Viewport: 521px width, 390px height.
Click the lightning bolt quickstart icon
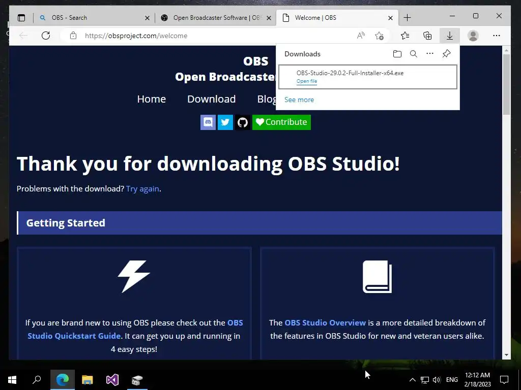click(134, 277)
